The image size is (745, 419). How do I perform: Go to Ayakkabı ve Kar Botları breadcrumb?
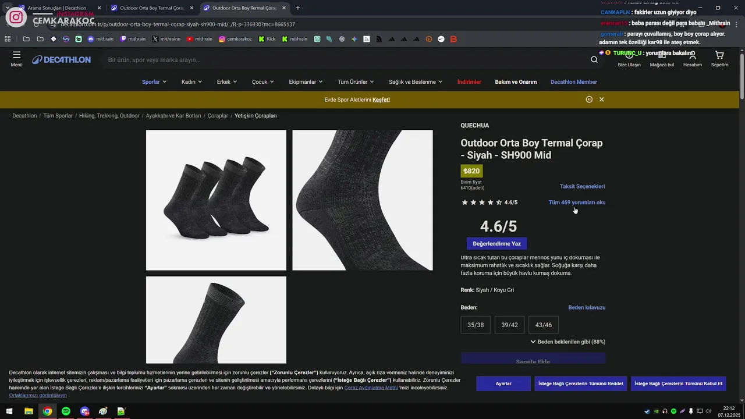[173, 116]
